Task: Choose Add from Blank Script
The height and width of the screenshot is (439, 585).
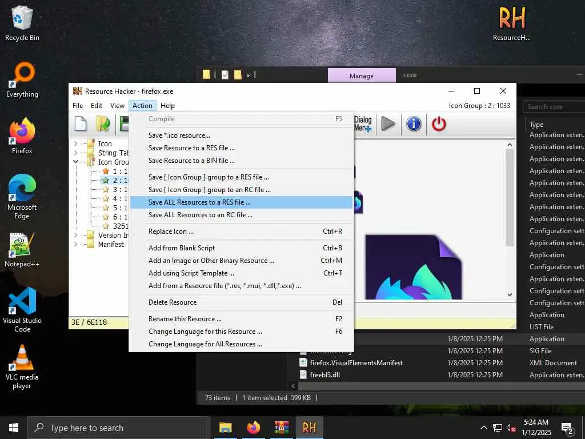Action: click(242, 248)
